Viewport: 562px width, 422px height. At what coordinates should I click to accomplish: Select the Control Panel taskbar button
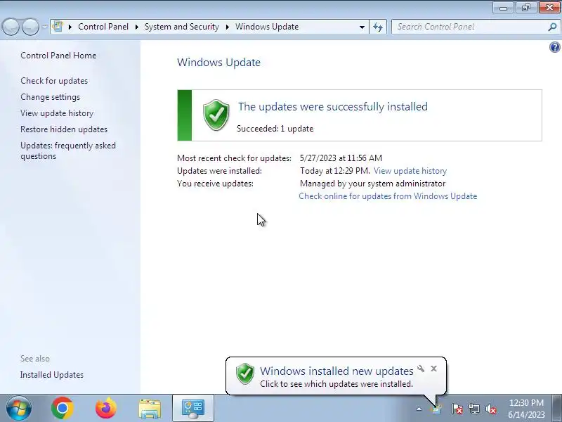(x=193, y=409)
